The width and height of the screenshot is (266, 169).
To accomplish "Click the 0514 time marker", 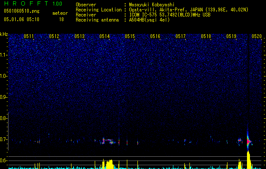I will click(104, 36).
